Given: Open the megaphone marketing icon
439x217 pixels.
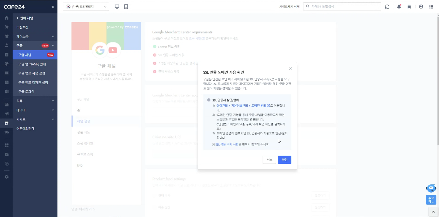Looking at the screenshot, I should tap(7, 114).
